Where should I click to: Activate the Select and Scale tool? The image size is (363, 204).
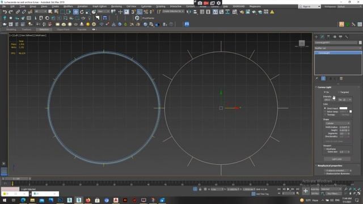coord(88,12)
